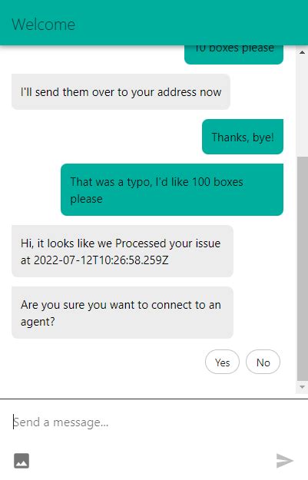
Task: Click the scrollbar down arrow
Action: (x=302, y=387)
